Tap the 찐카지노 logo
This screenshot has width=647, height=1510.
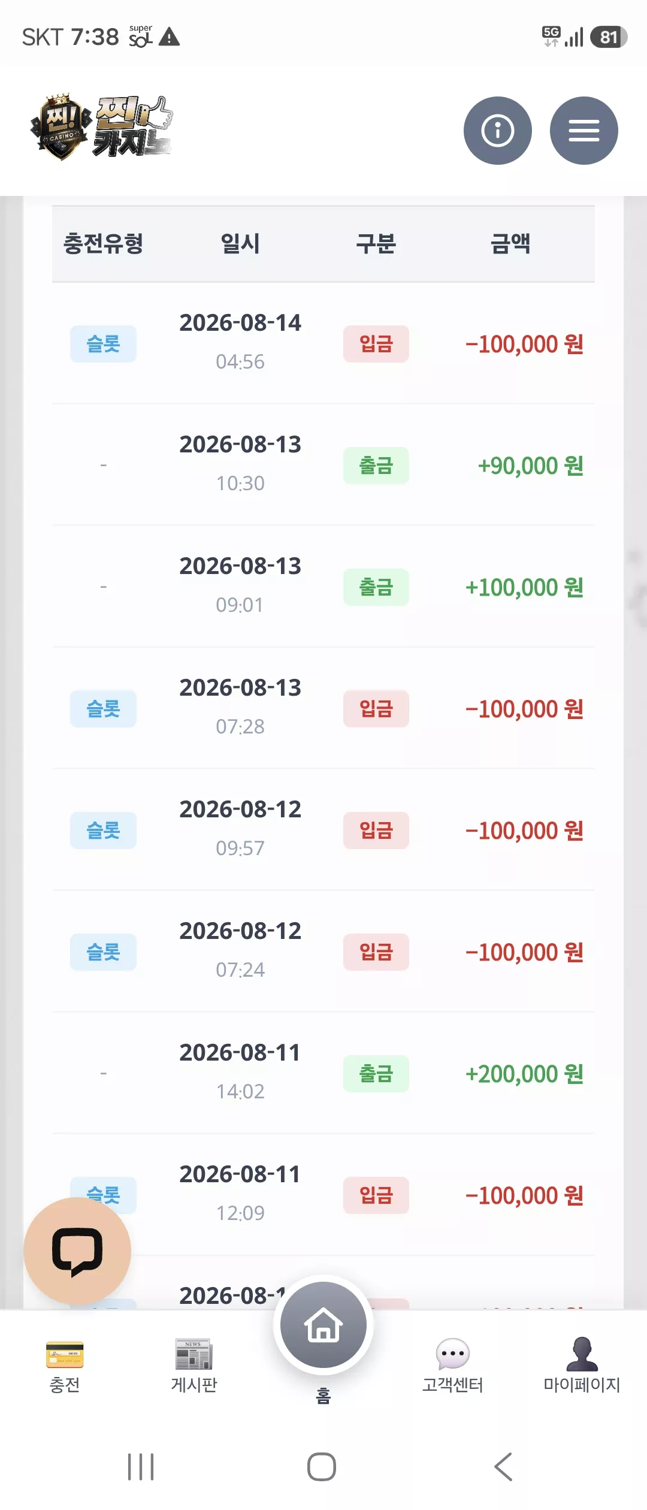(102, 127)
